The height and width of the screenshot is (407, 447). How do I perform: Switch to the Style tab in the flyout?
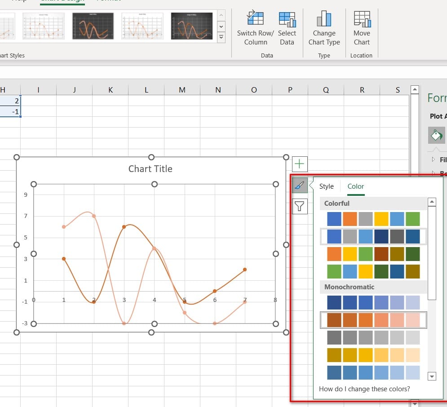tap(326, 186)
